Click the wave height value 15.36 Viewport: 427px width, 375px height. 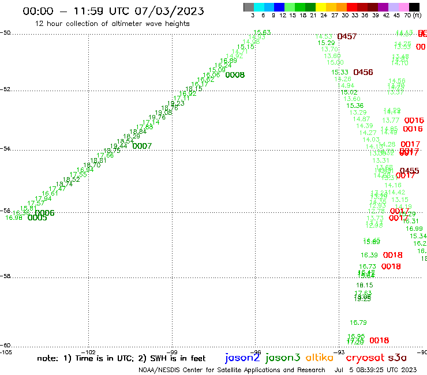point(355,106)
